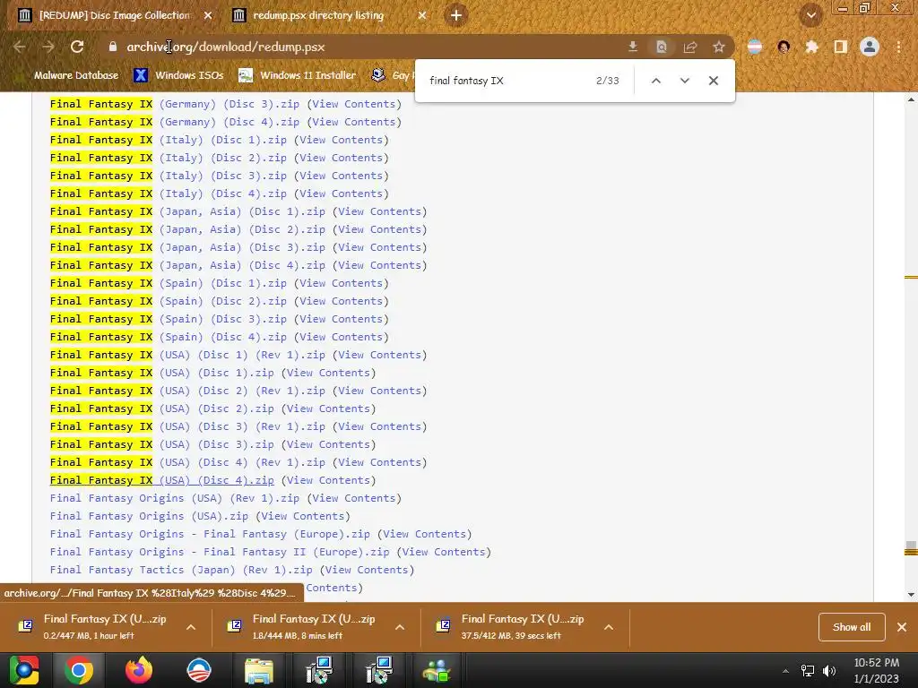Close the find bar
The height and width of the screenshot is (688, 918).
713,81
